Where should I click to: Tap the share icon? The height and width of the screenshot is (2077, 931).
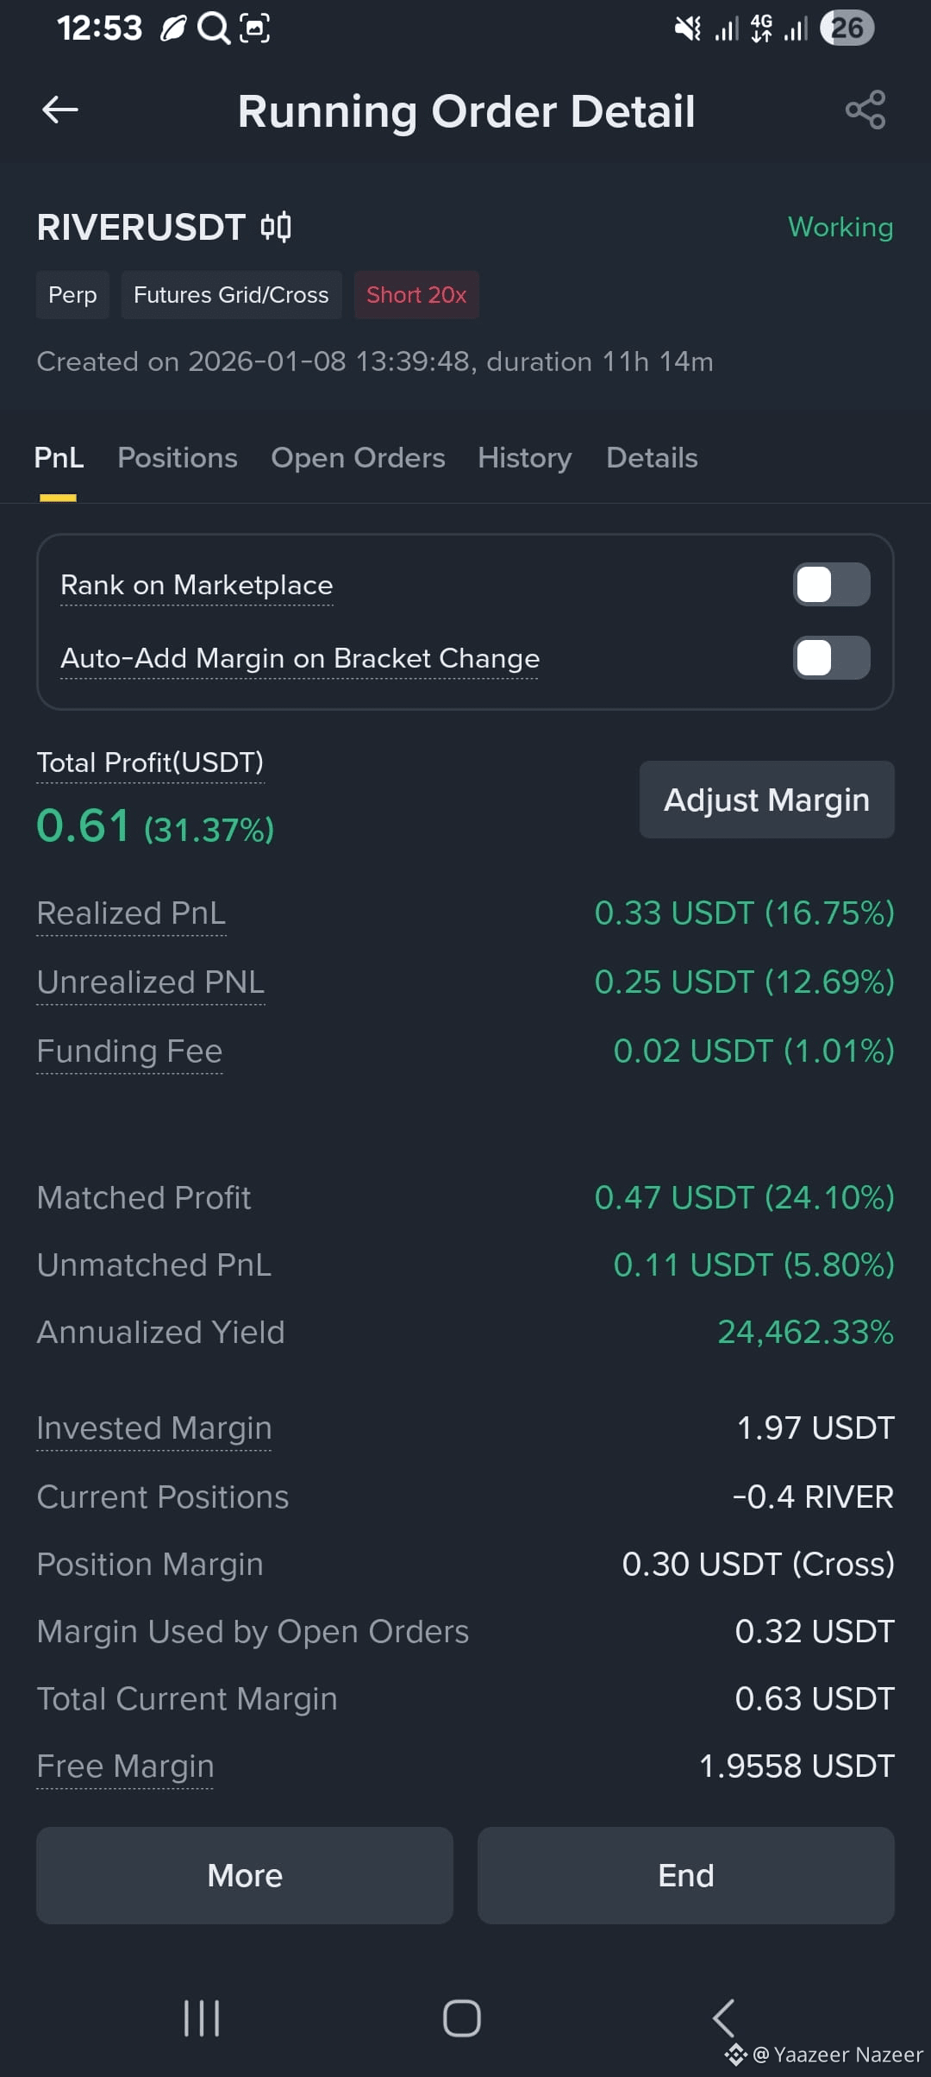[865, 110]
